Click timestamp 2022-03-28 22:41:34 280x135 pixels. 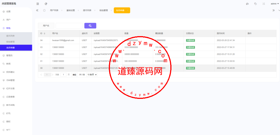(x=226, y=41)
